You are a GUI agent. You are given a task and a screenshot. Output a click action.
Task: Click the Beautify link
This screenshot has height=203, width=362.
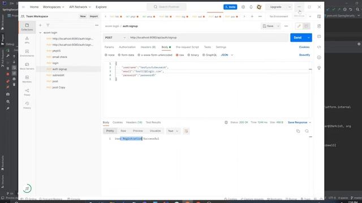point(304,55)
